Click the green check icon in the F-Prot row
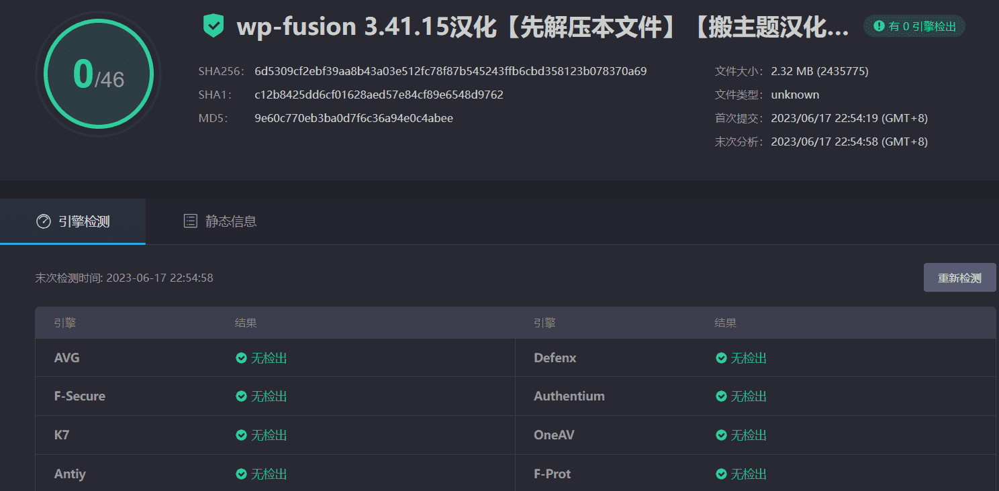The image size is (999, 491). [721, 474]
